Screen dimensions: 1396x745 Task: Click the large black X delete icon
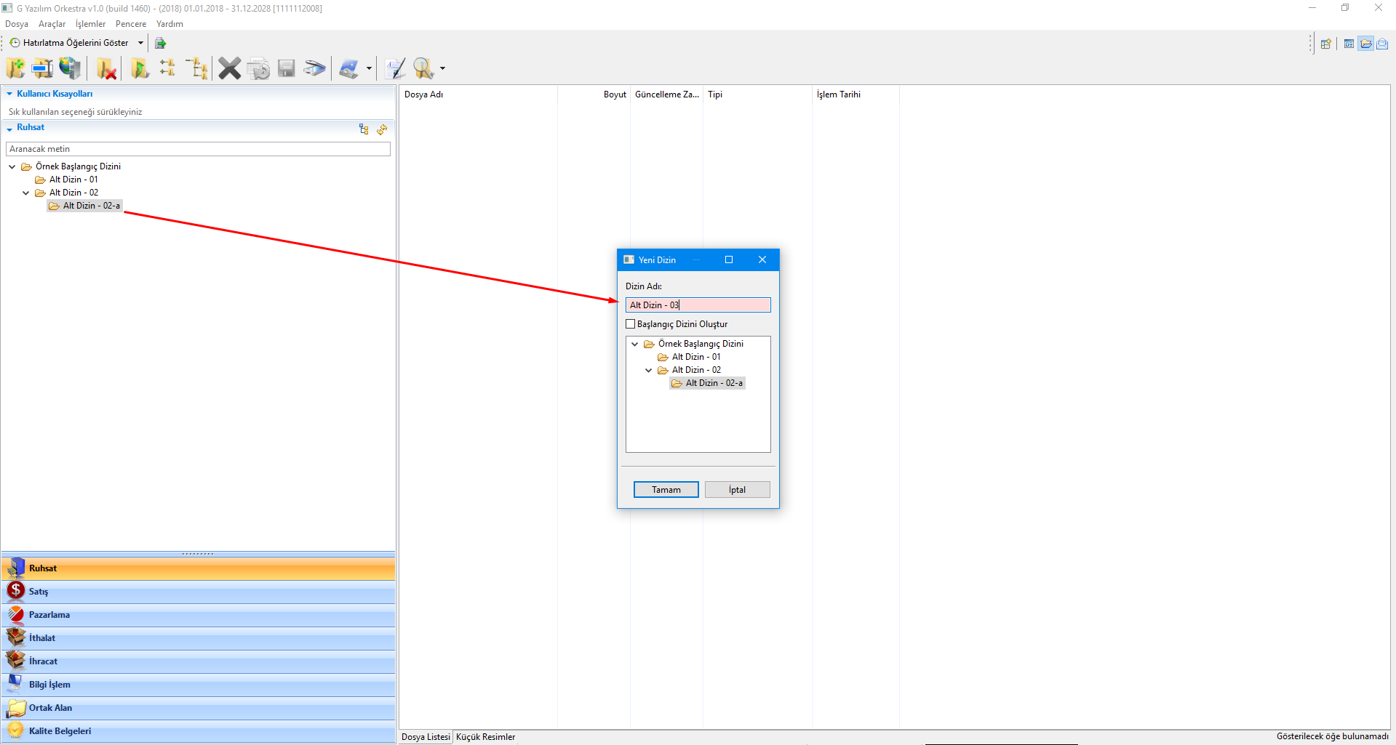[229, 69]
